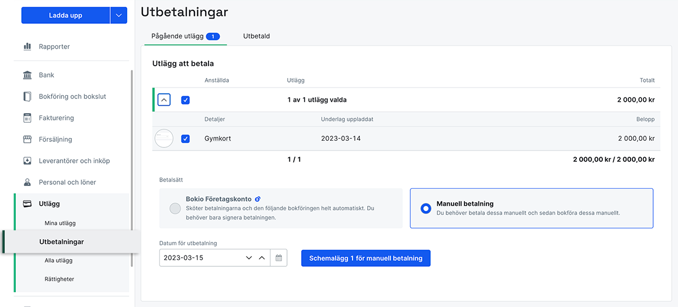Click the Utlägg sidebar heading
Viewport: 678px width, 307px height.
tap(49, 204)
